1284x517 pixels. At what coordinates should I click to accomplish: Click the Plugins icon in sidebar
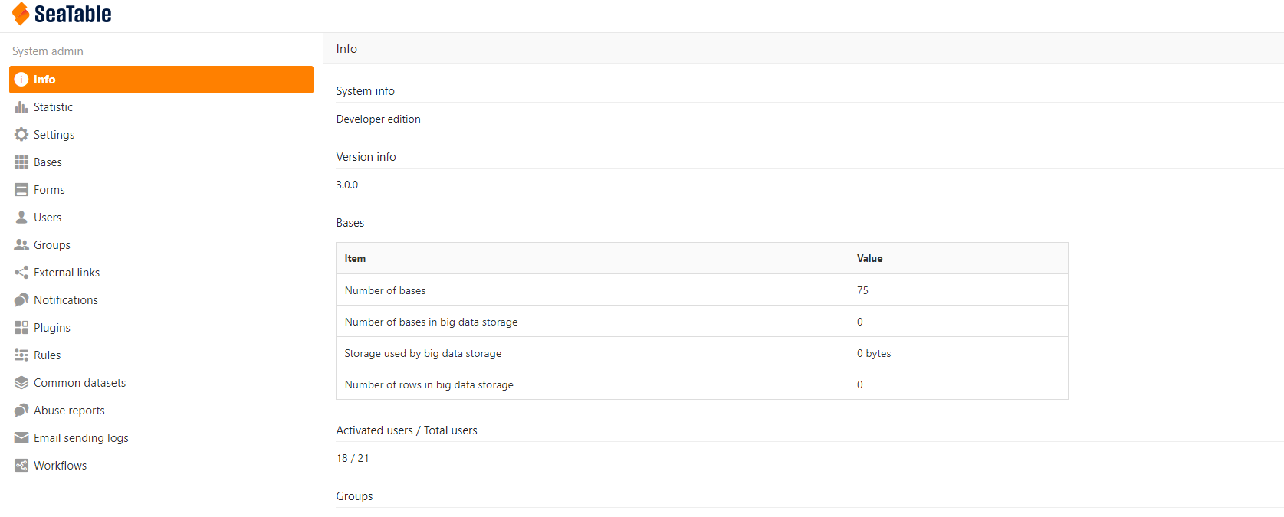(21, 328)
